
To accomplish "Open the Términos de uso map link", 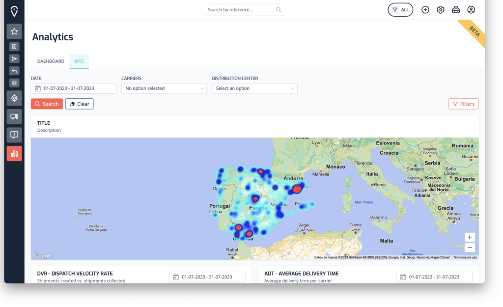I will 465,257.
